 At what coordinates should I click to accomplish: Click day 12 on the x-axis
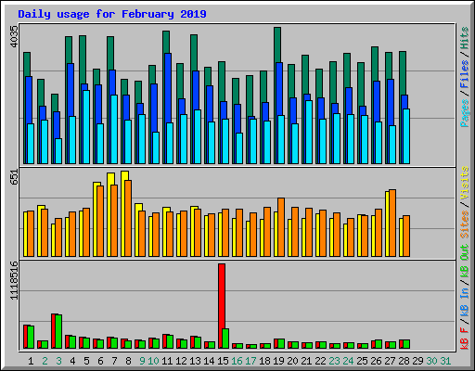coord(181,361)
